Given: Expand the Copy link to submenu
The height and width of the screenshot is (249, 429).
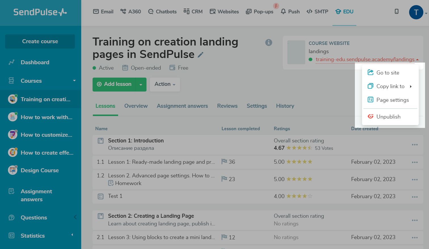Looking at the screenshot, I should [x=390, y=86].
